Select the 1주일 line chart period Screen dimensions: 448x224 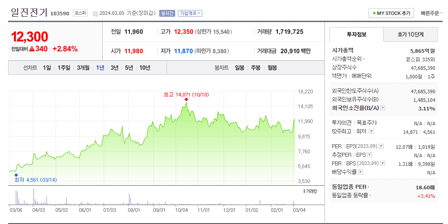(64, 68)
